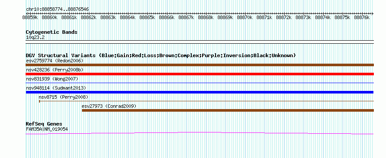Click the 88862k ruler tick label

[x=88, y=17]
